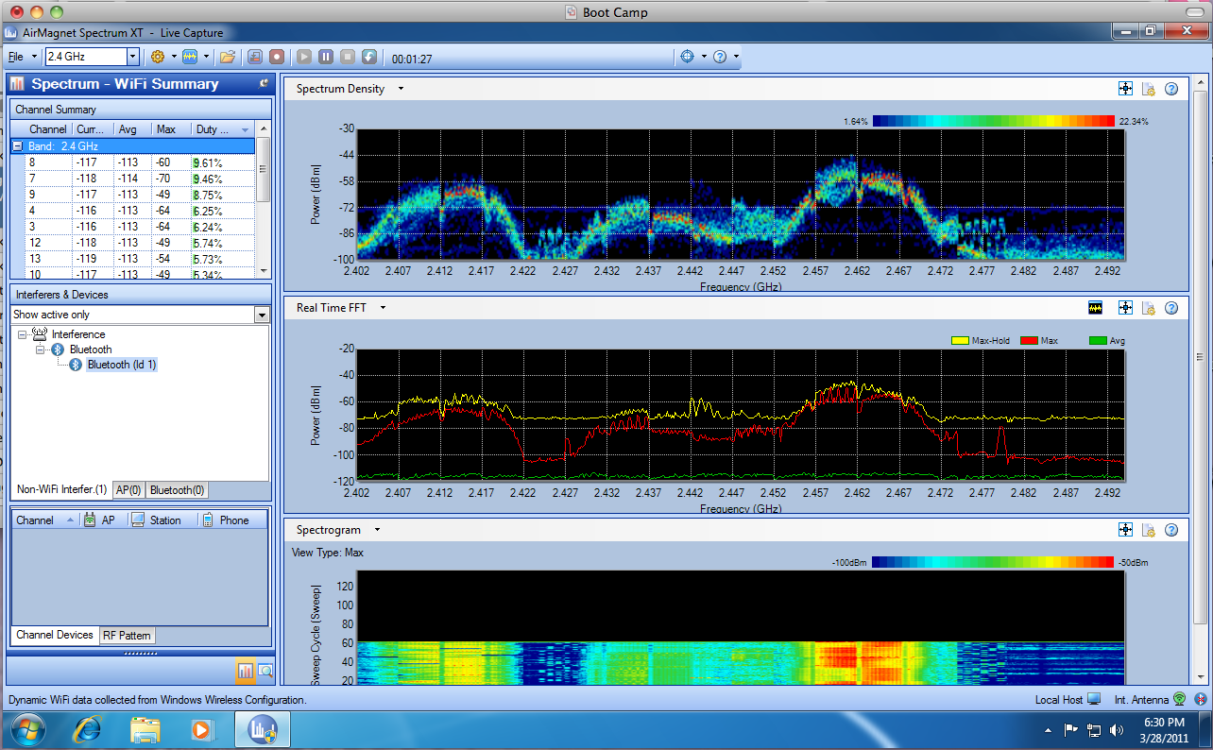Select the Bluetooth (Id 1) tree item
Screen dimensions: 1213x750
122,365
